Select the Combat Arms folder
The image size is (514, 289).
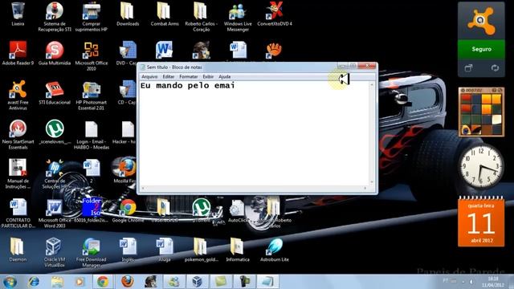[165, 14]
